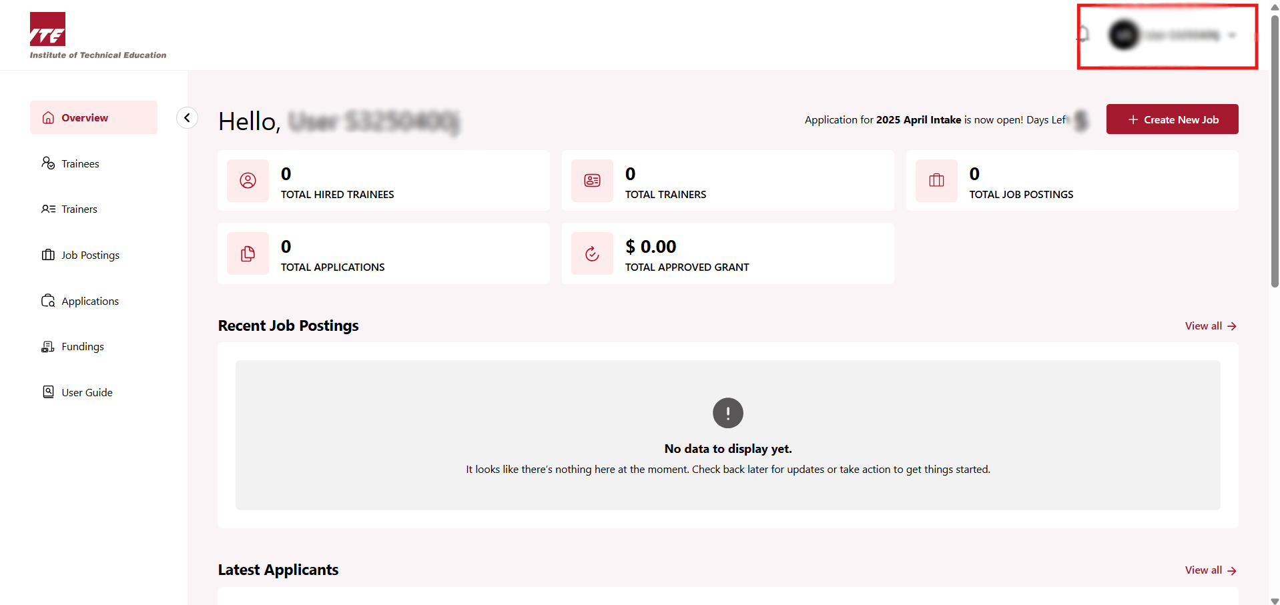1280x605 pixels.
Task: Click the ITE logo in header
Action: pos(47,29)
